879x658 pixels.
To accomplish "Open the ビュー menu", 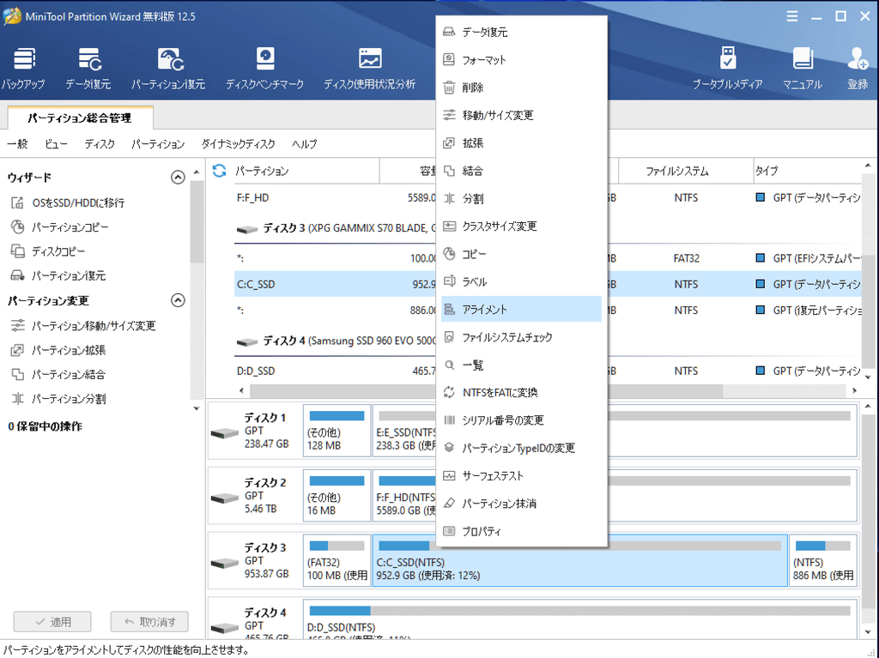I will pyautogui.click(x=56, y=144).
